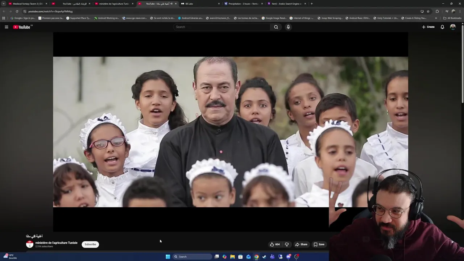Screen dimensions: 464x261
Task: Show hidden bookmarks with double chevron
Action: click(x=436, y=18)
